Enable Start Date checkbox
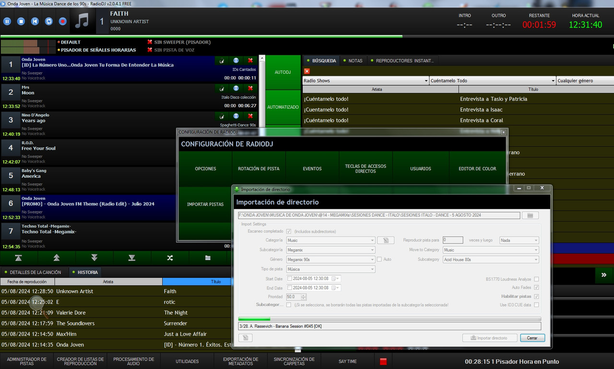Screen dimensions: 614x369 [290, 278]
